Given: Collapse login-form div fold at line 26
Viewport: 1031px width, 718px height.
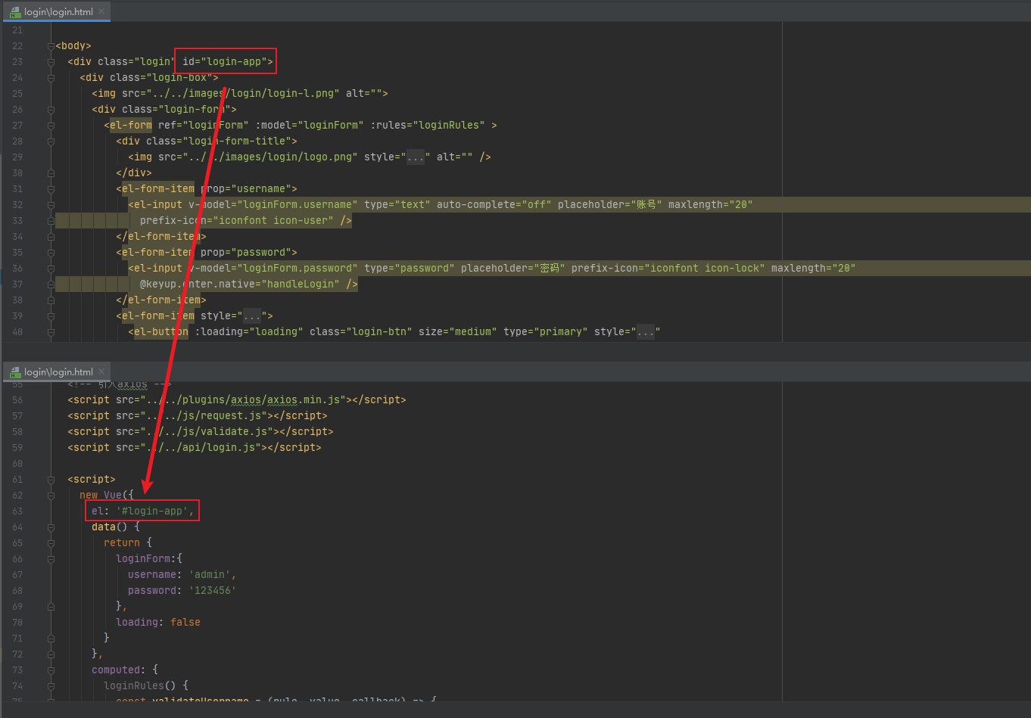Looking at the screenshot, I should click(x=51, y=110).
